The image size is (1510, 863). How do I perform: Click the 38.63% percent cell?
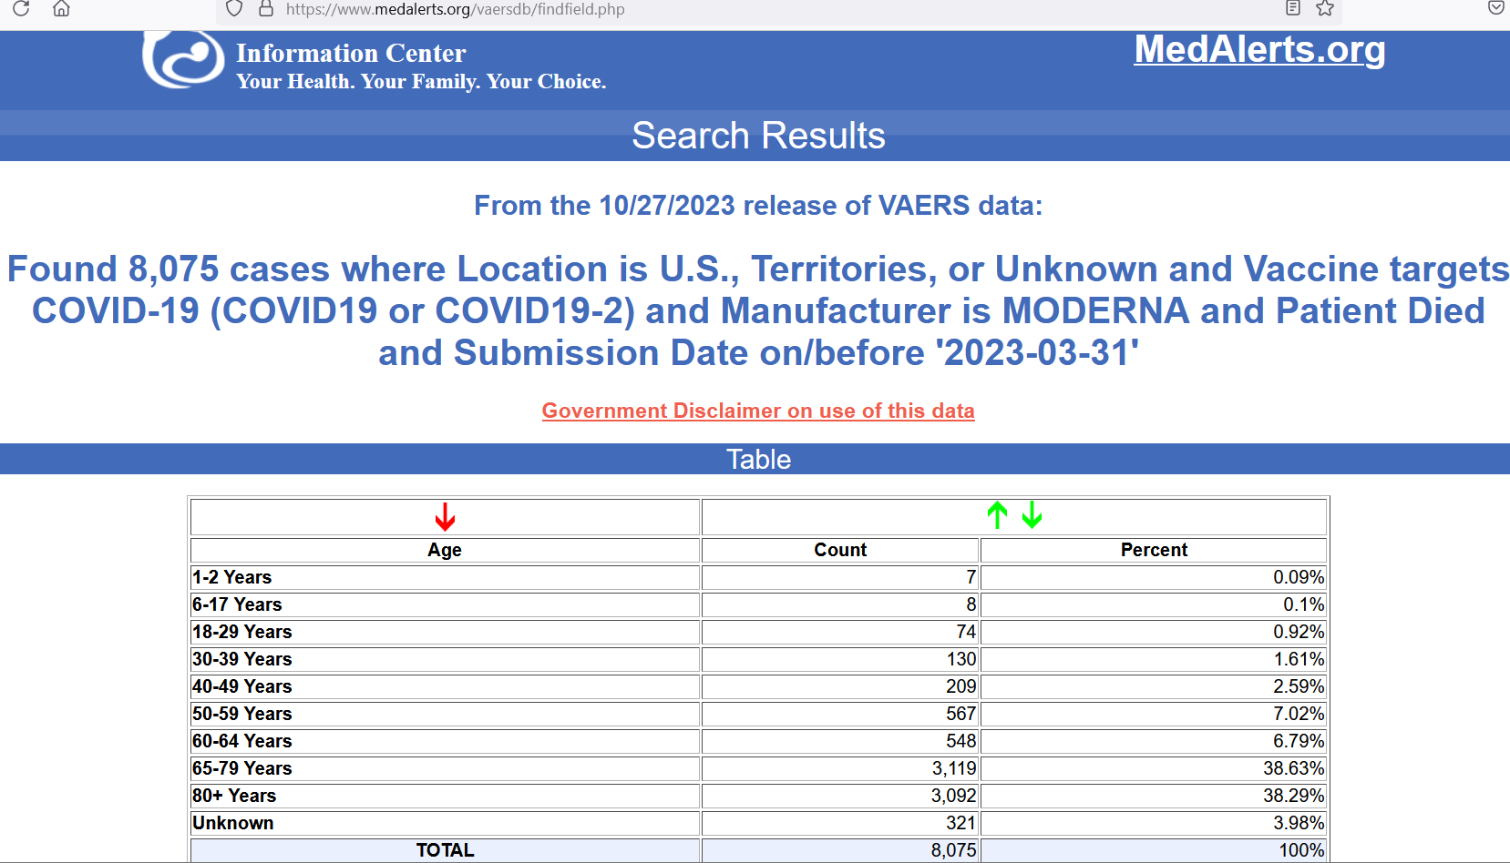pos(1154,768)
